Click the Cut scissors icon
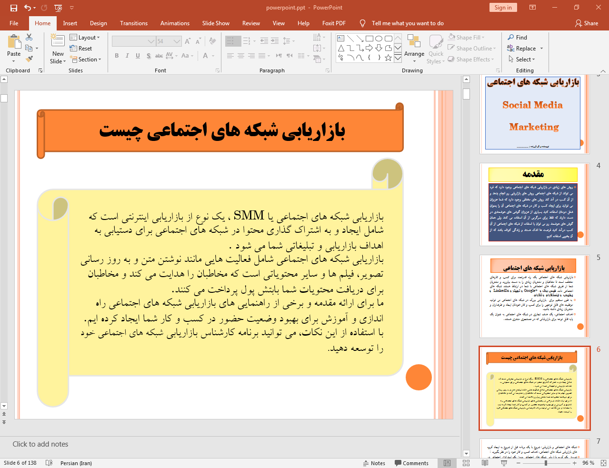 coord(29,37)
